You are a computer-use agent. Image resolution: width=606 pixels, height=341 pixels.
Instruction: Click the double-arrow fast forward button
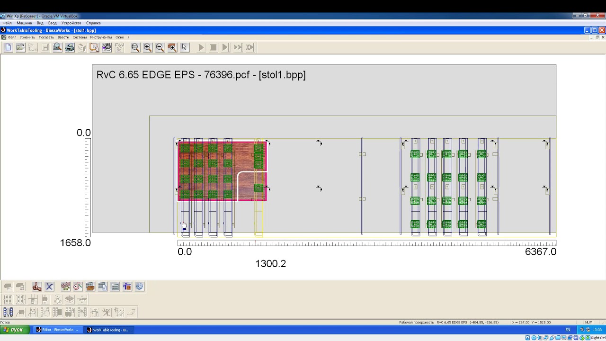238,47
